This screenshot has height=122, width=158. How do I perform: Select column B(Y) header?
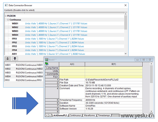114,64
